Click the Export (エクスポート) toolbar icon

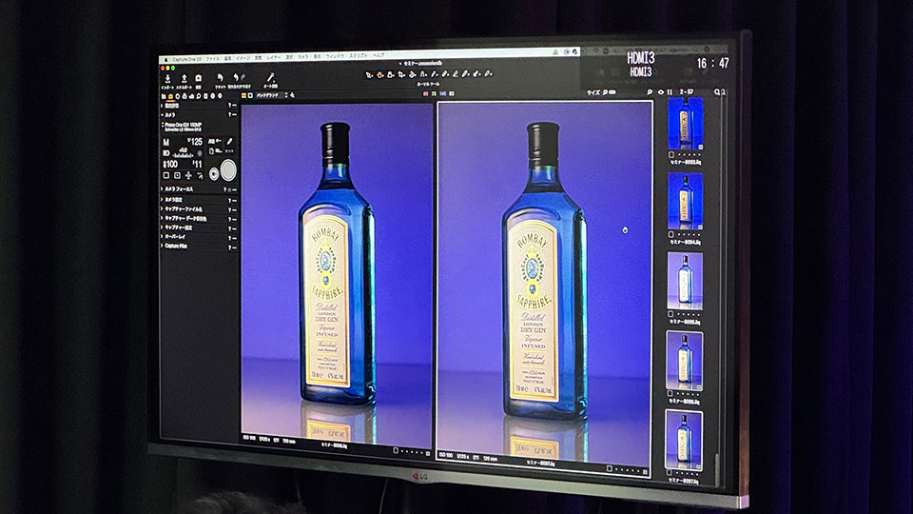[x=184, y=79]
